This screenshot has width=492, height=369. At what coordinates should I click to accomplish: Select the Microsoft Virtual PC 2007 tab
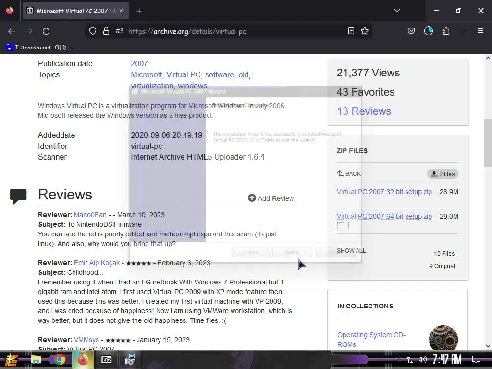(x=75, y=11)
